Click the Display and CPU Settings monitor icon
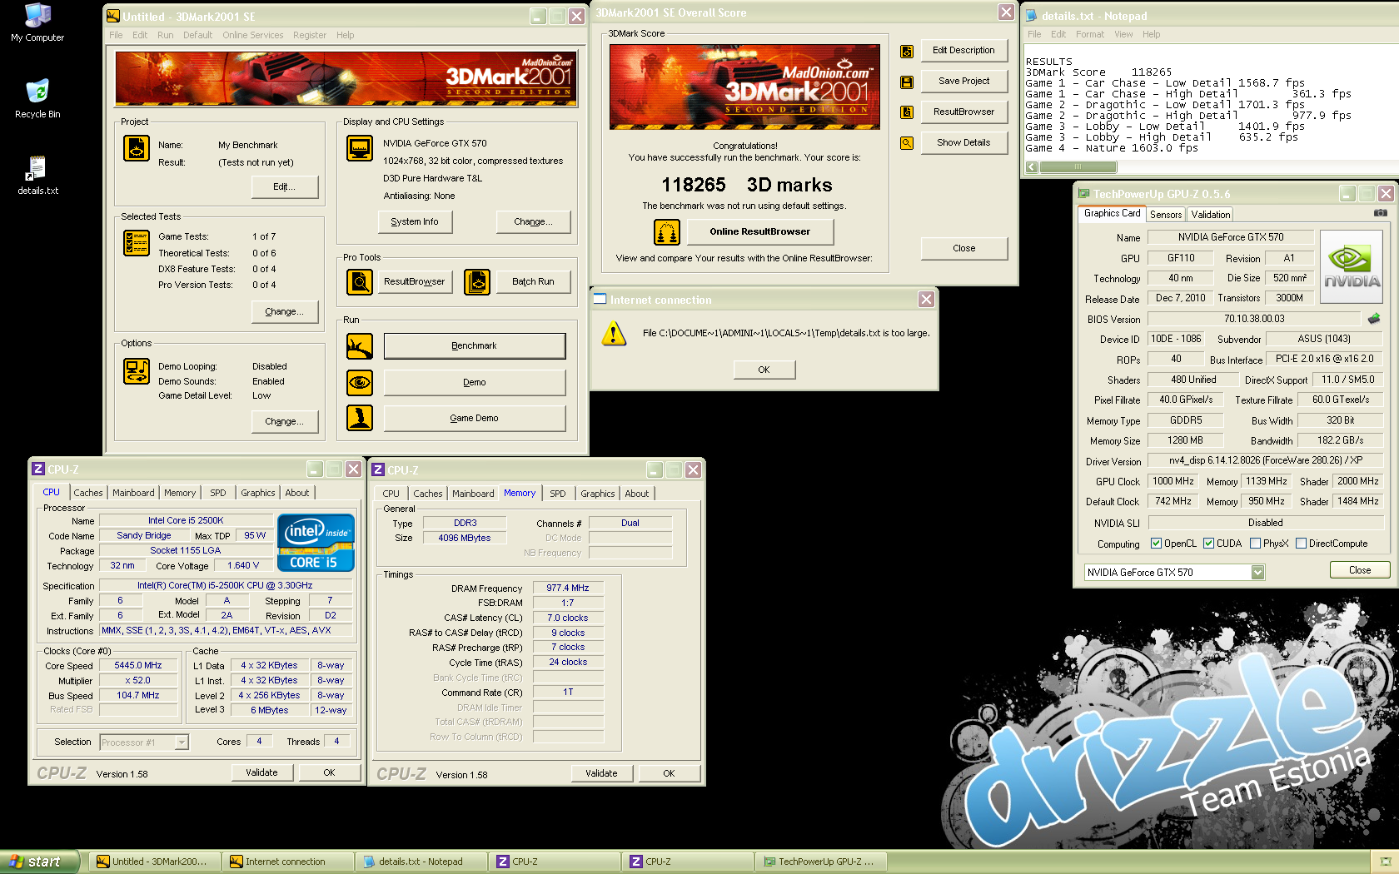 [x=360, y=148]
